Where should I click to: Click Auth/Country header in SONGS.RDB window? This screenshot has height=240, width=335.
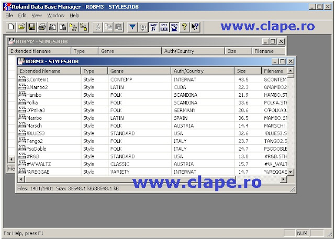pyautogui.click(x=193, y=51)
